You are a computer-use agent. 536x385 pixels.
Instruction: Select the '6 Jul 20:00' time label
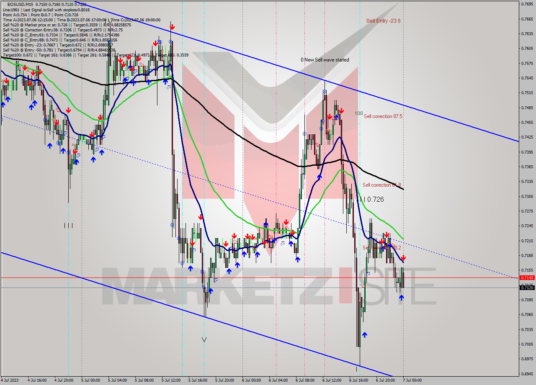tap(385, 380)
